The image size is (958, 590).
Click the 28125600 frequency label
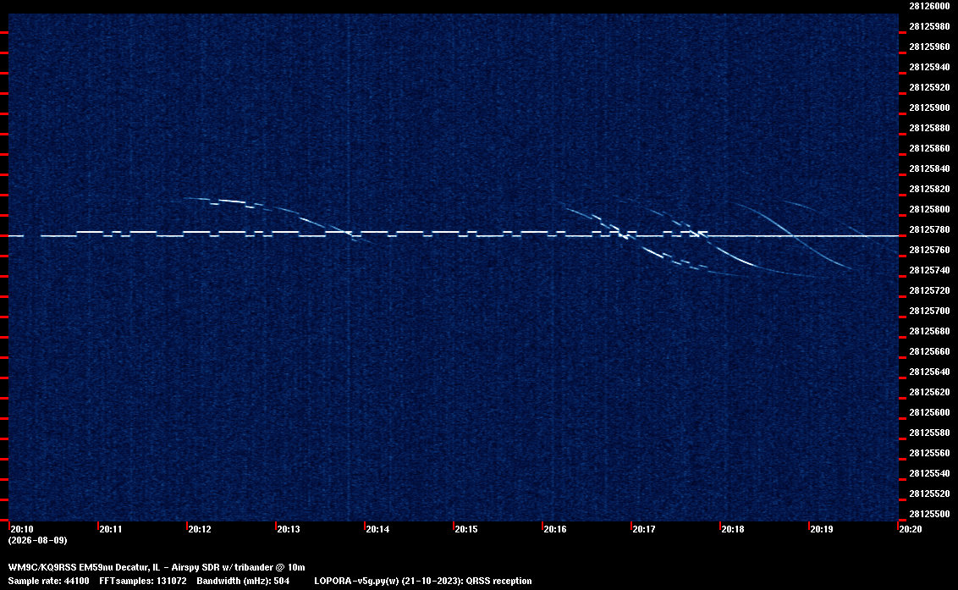click(929, 412)
